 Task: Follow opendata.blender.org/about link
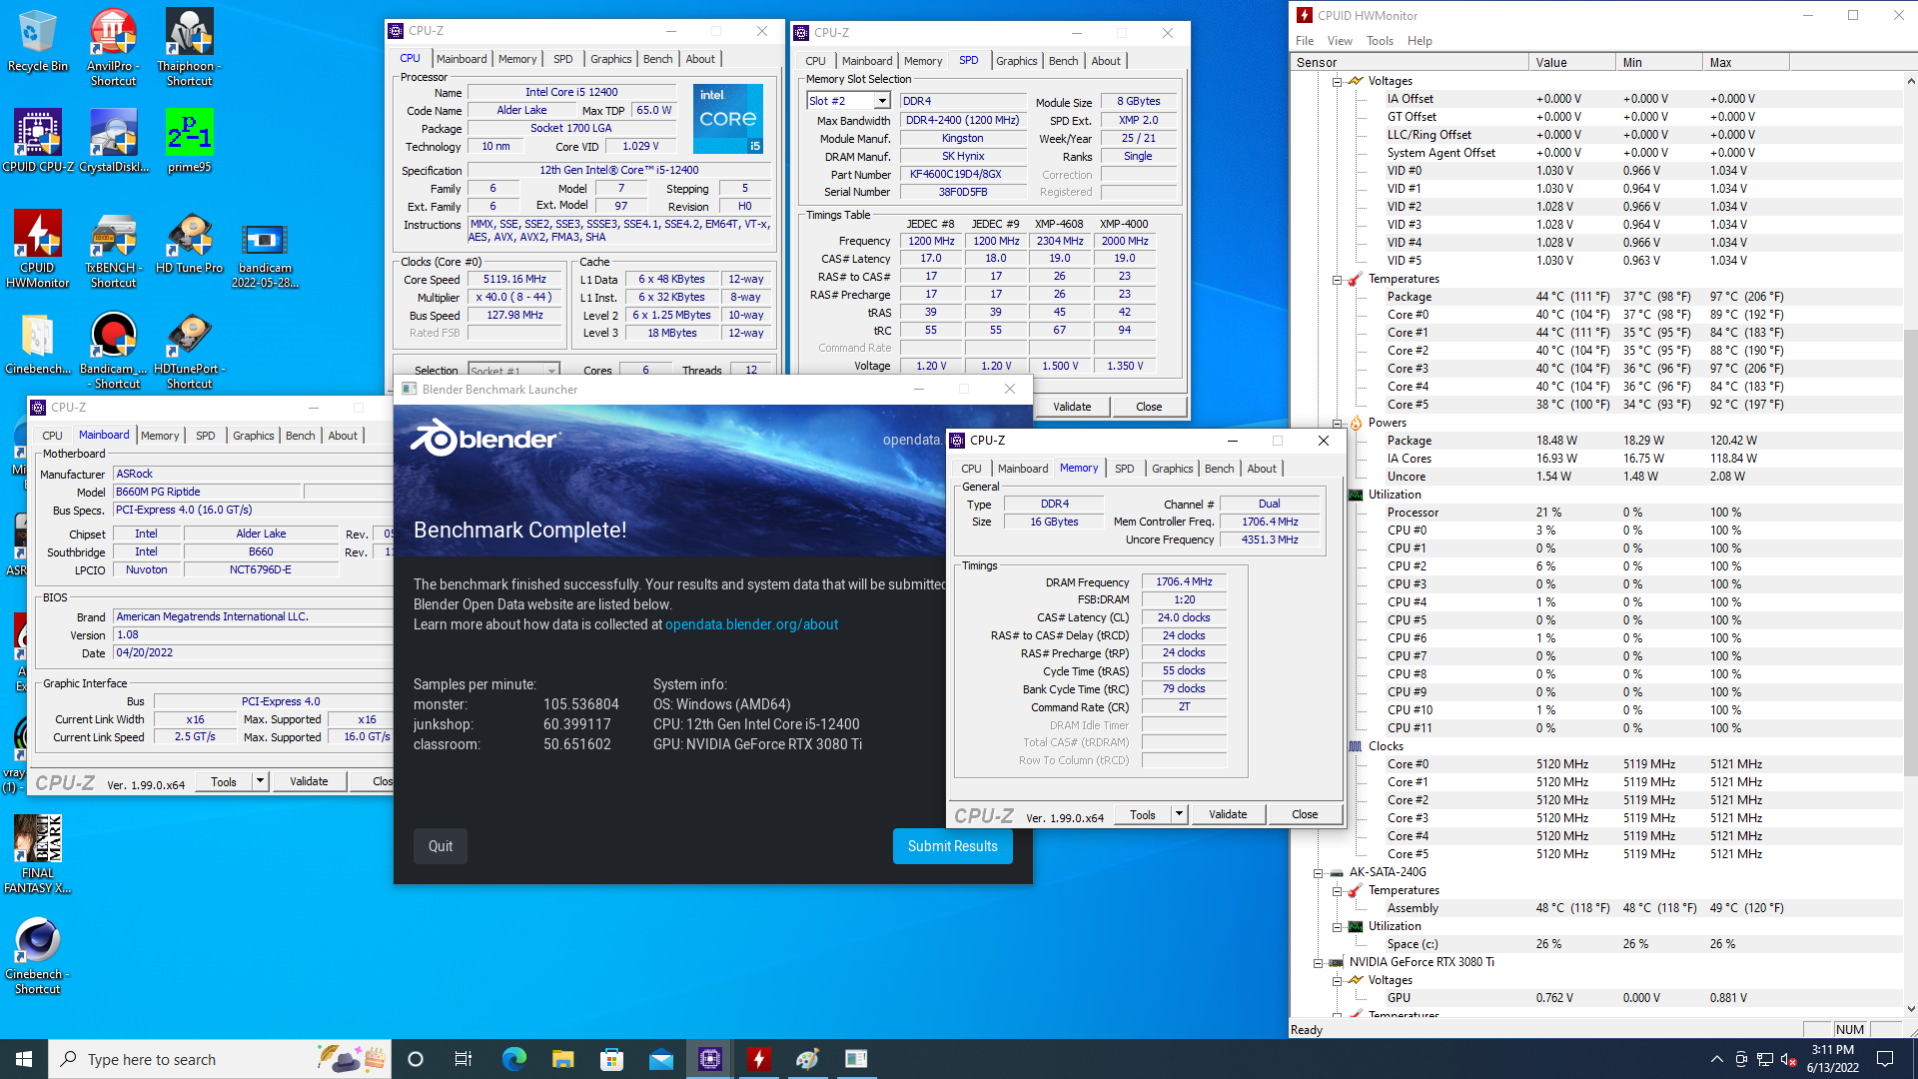click(751, 624)
